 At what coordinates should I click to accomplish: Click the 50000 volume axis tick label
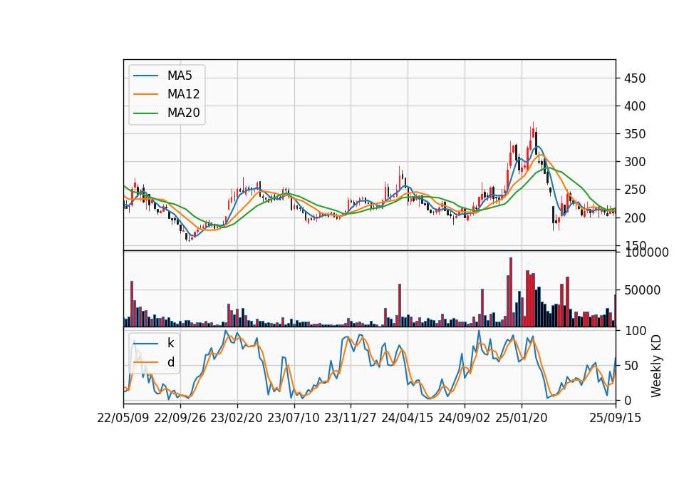(642, 290)
